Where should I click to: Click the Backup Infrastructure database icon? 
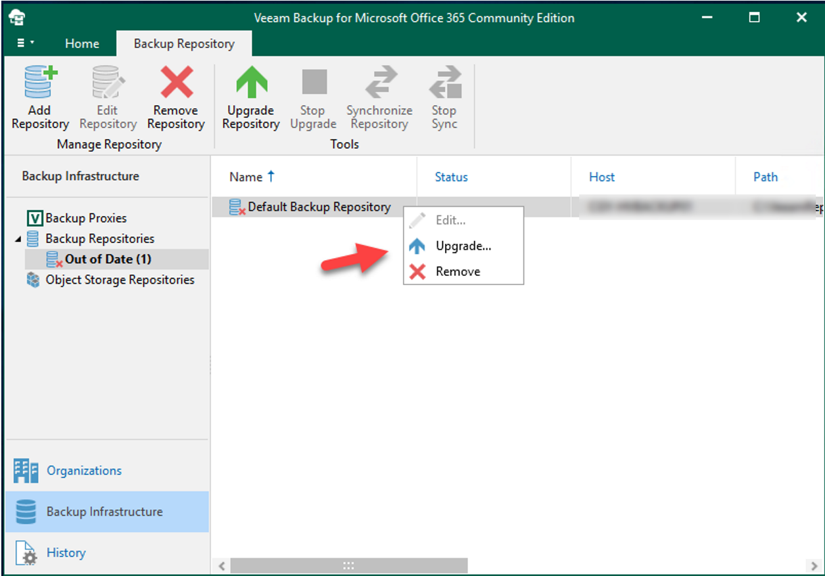click(x=26, y=512)
